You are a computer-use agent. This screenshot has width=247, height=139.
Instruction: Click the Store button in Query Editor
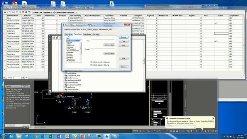click(x=123, y=58)
